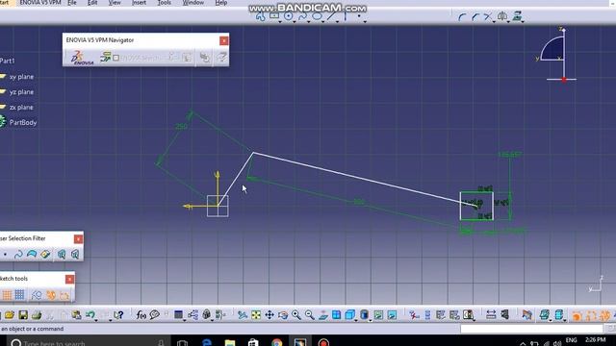616x346 pixels.
Task: Open the Circle tool dropdown arrow
Action: 295,21
